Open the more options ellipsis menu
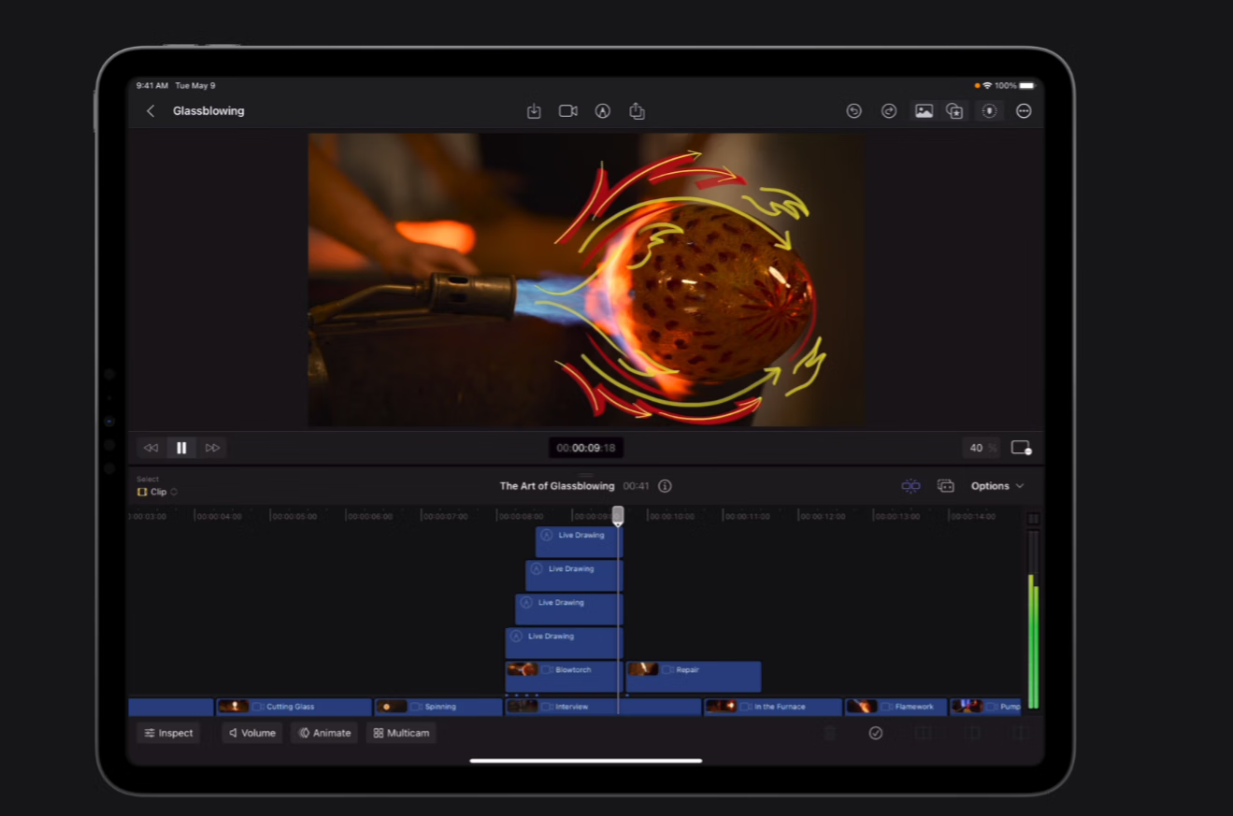The height and width of the screenshot is (816, 1233). (x=1024, y=111)
